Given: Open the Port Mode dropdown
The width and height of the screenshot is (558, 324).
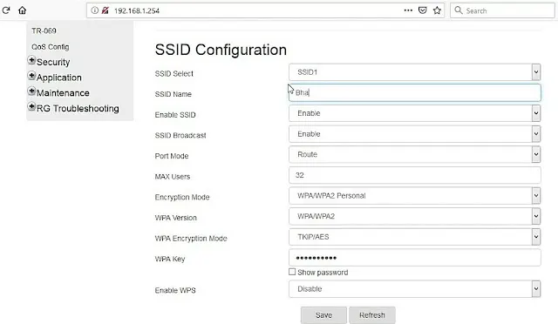Looking at the screenshot, I should [415, 155].
